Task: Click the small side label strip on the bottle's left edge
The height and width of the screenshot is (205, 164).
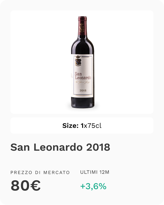Action: point(72,75)
